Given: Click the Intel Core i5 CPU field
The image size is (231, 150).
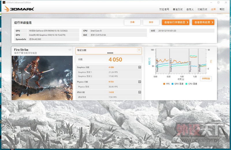Looking at the screenshot, I should point(118,31).
